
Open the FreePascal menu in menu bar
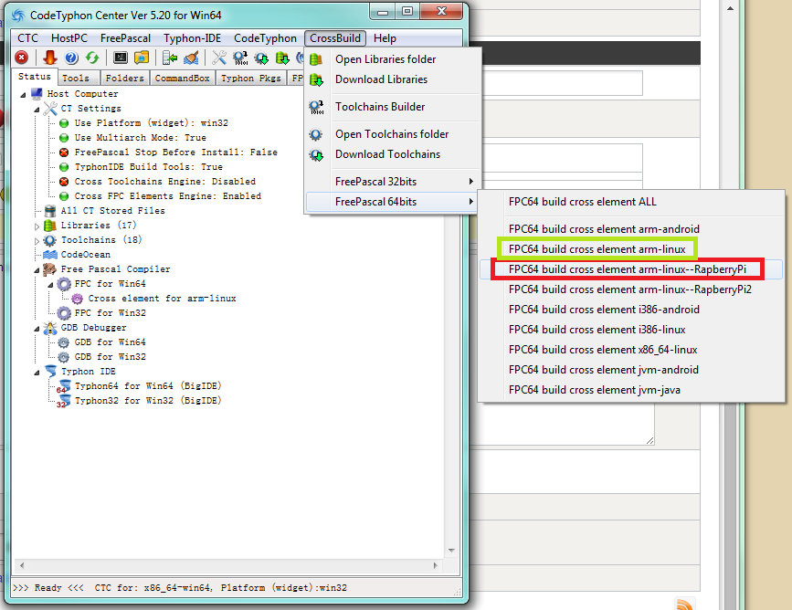125,38
